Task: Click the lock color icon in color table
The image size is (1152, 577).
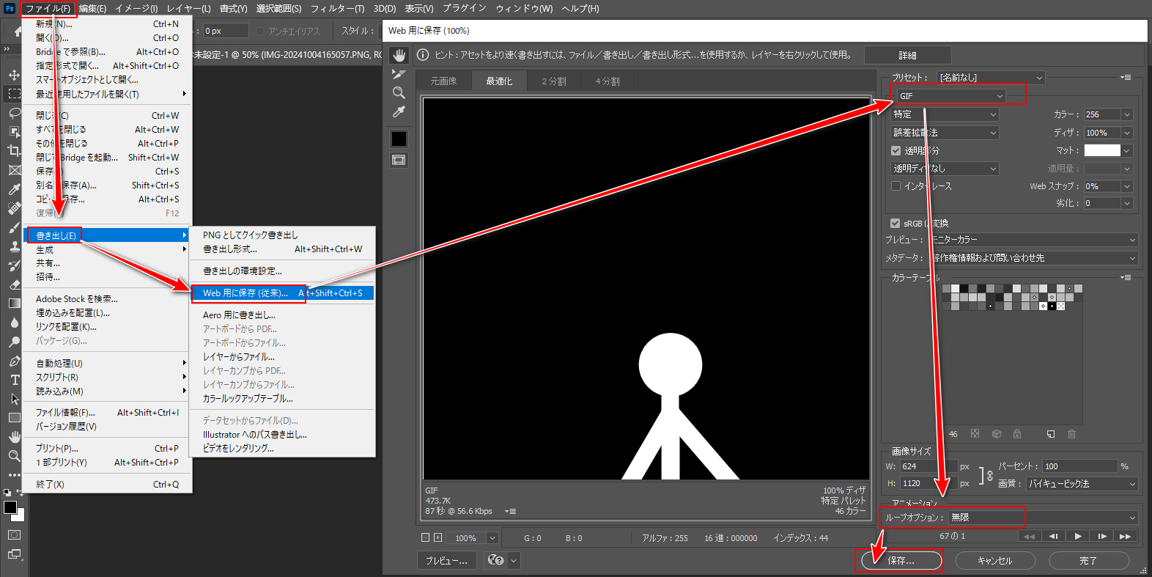Action: (x=1017, y=434)
